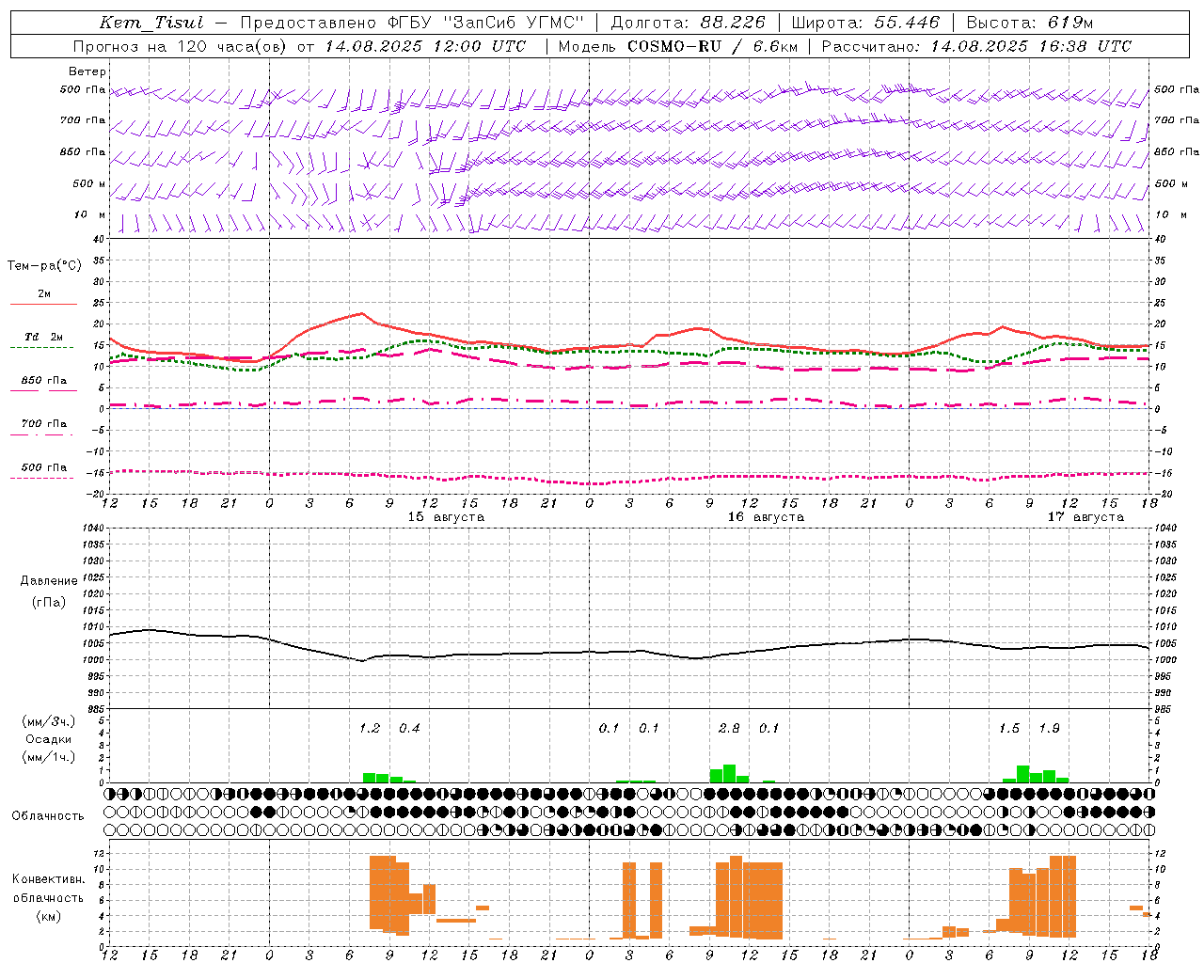Image resolution: width=1204 pixels, height=963 pixels.
Task: Click the longitude value 88.226
Action: pos(733,23)
